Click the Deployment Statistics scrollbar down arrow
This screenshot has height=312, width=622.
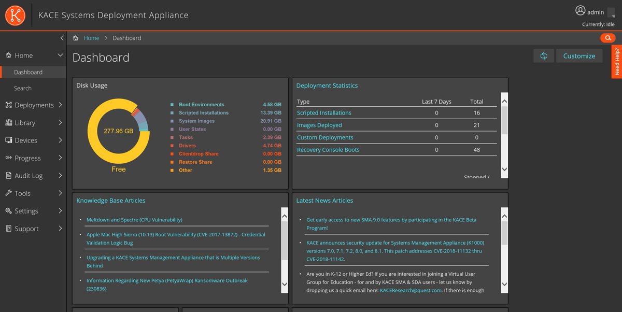505,169
